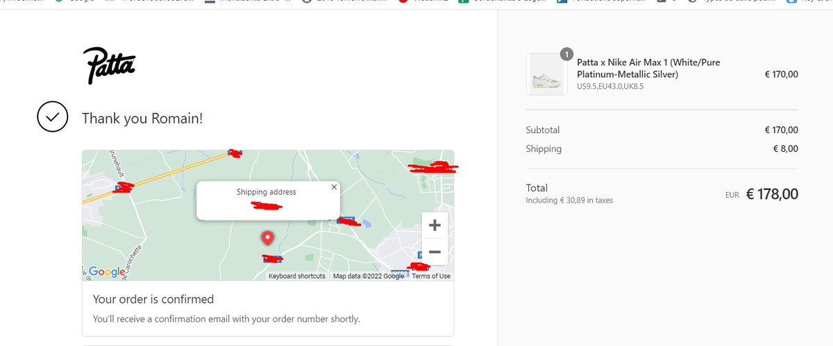
Task: Click the 'Including € 30,89 in taxes' text
Action: point(569,200)
